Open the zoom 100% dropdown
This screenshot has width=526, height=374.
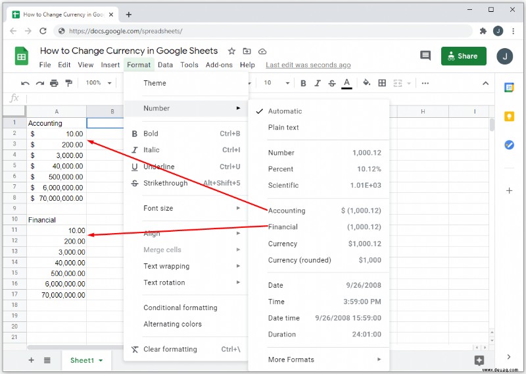coord(98,83)
